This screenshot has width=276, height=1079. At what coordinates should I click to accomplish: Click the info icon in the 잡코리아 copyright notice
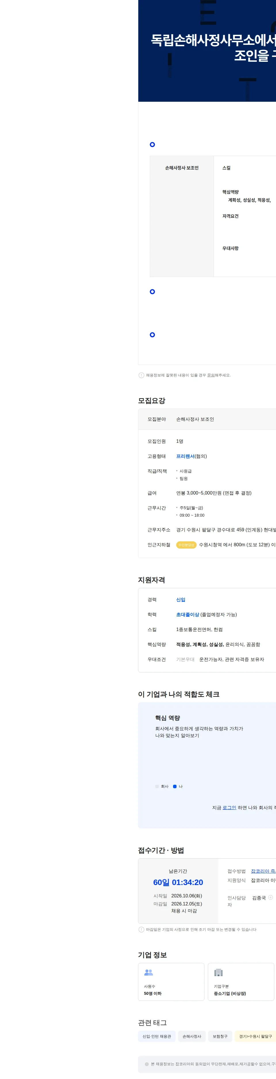(x=147, y=1064)
